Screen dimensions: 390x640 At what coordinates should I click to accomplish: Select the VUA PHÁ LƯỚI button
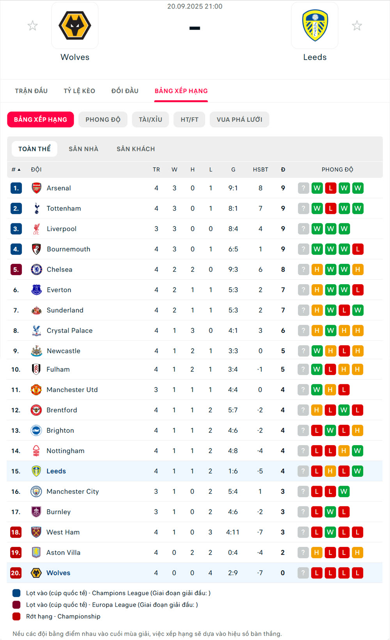coord(239,119)
